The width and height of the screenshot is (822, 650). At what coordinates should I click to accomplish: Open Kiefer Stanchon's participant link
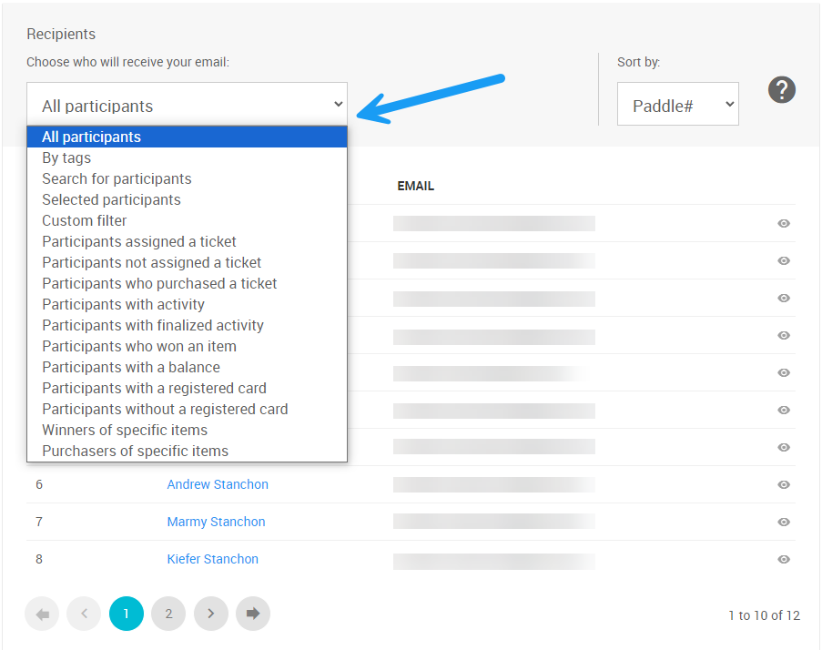pyautogui.click(x=212, y=559)
